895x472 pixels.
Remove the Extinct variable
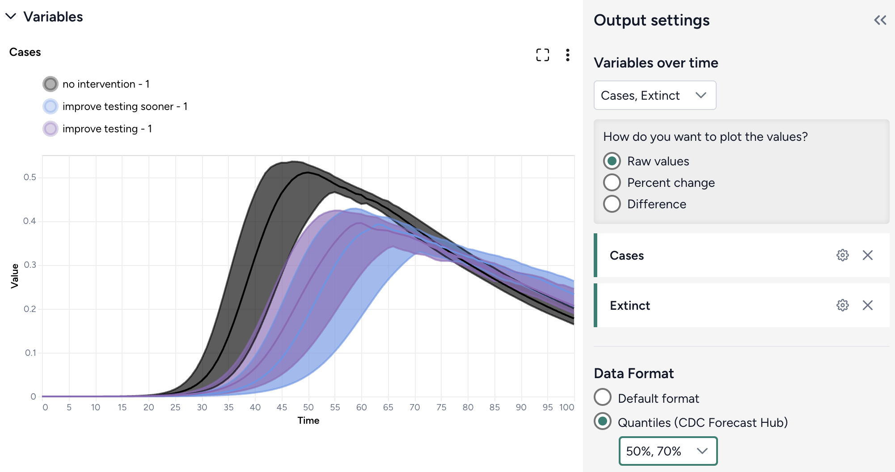pyautogui.click(x=867, y=305)
